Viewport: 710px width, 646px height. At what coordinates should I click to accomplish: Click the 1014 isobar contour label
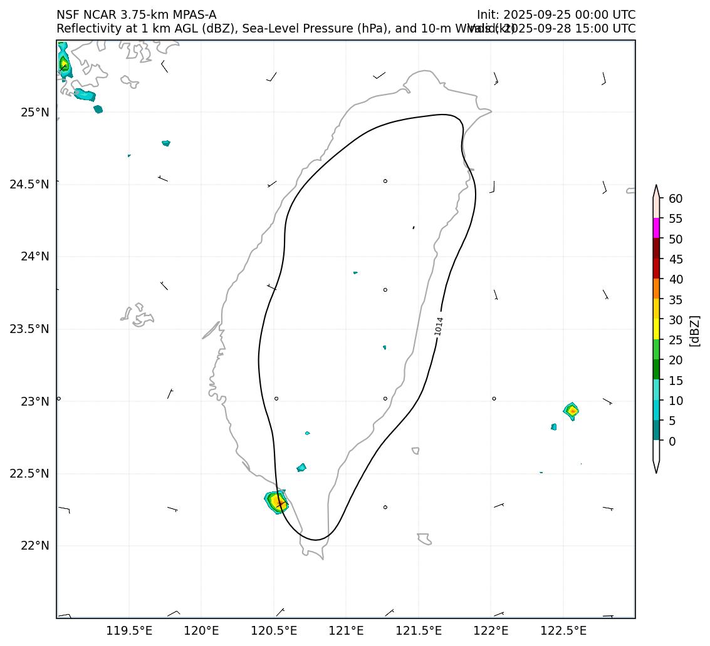(x=439, y=326)
